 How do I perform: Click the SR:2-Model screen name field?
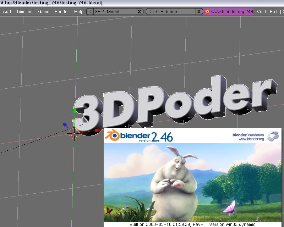115,12
